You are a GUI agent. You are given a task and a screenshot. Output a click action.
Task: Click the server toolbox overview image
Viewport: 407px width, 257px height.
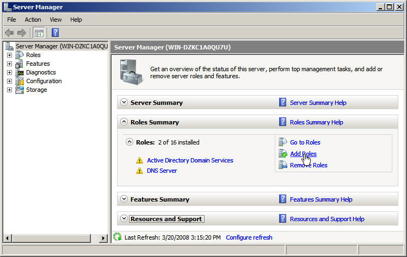click(131, 72)
